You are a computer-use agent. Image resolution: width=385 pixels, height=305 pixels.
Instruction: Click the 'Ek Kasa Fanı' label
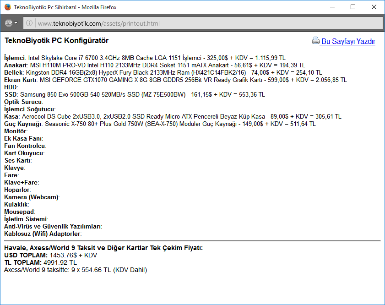[x=23, y=138]
